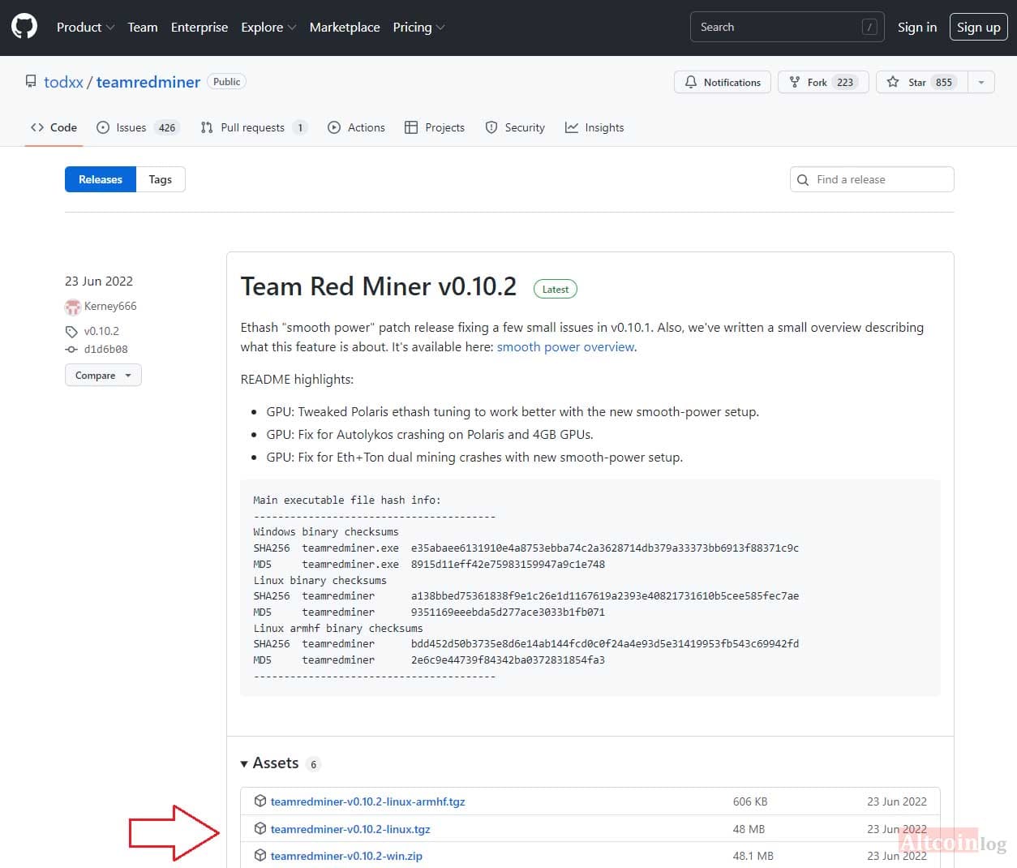Open the Pull requests tab
Screen dimensions: 1017x868
pyautogui.click(x=254, y=127)
